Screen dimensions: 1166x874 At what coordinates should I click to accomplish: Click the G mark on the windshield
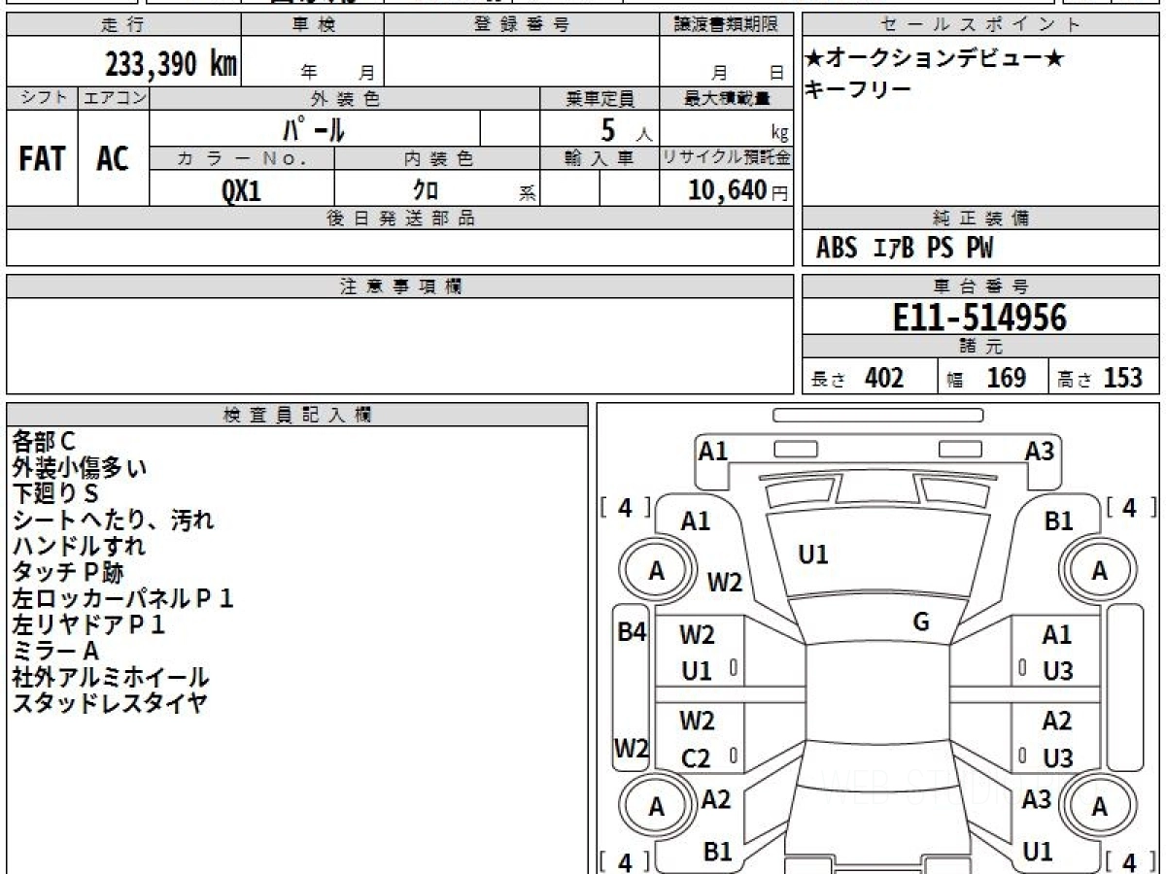[x=921, y=622]
